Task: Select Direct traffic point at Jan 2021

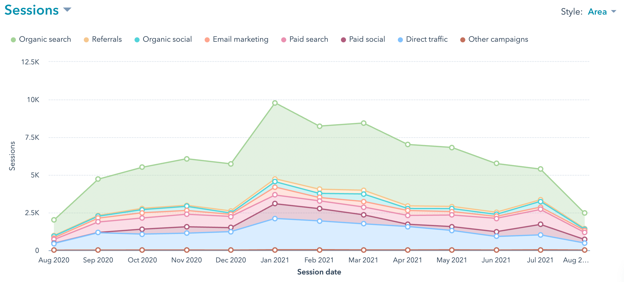Action: [275, 219]
